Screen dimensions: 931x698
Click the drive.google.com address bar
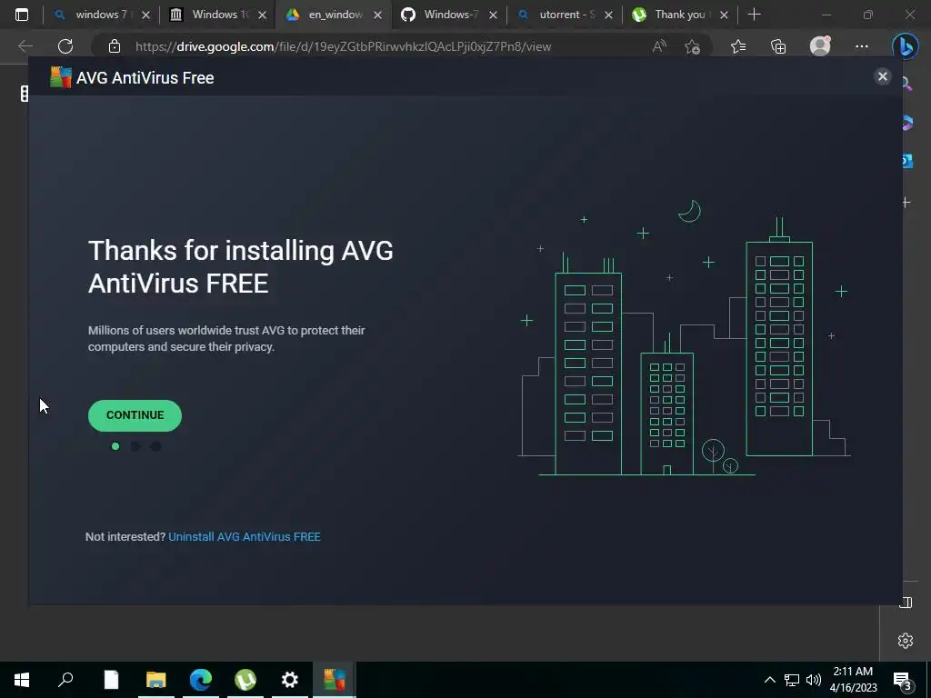pyautogui.click(x=343, y=46)
